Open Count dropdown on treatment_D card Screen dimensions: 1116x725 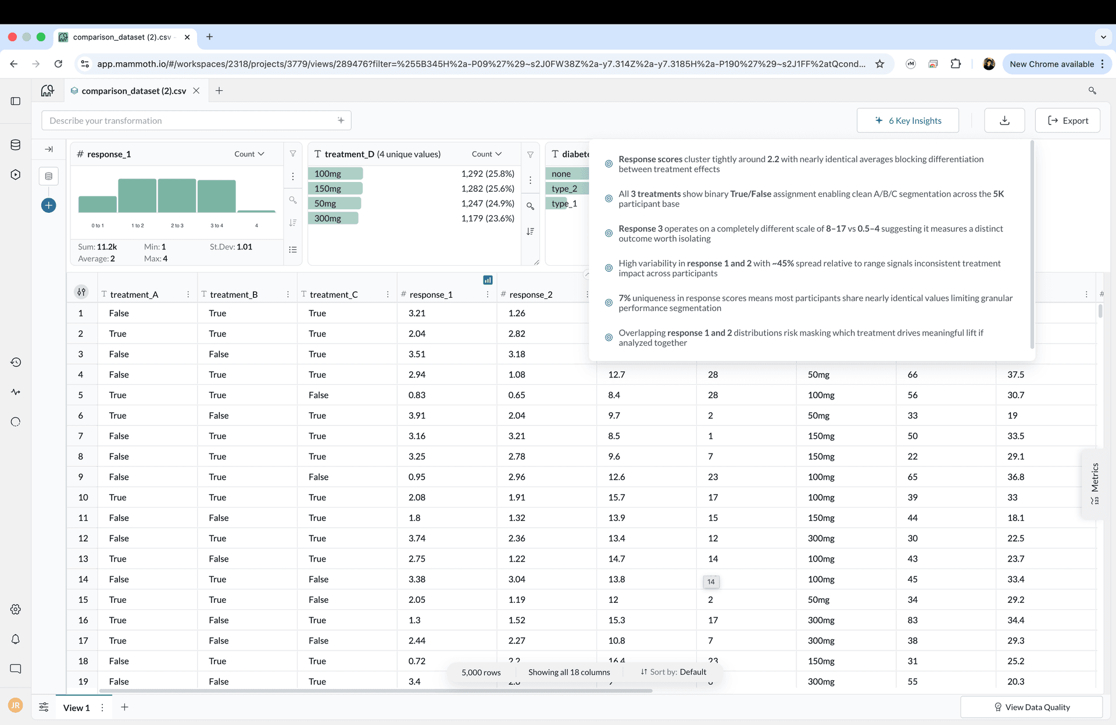click(x=487, y=154)
